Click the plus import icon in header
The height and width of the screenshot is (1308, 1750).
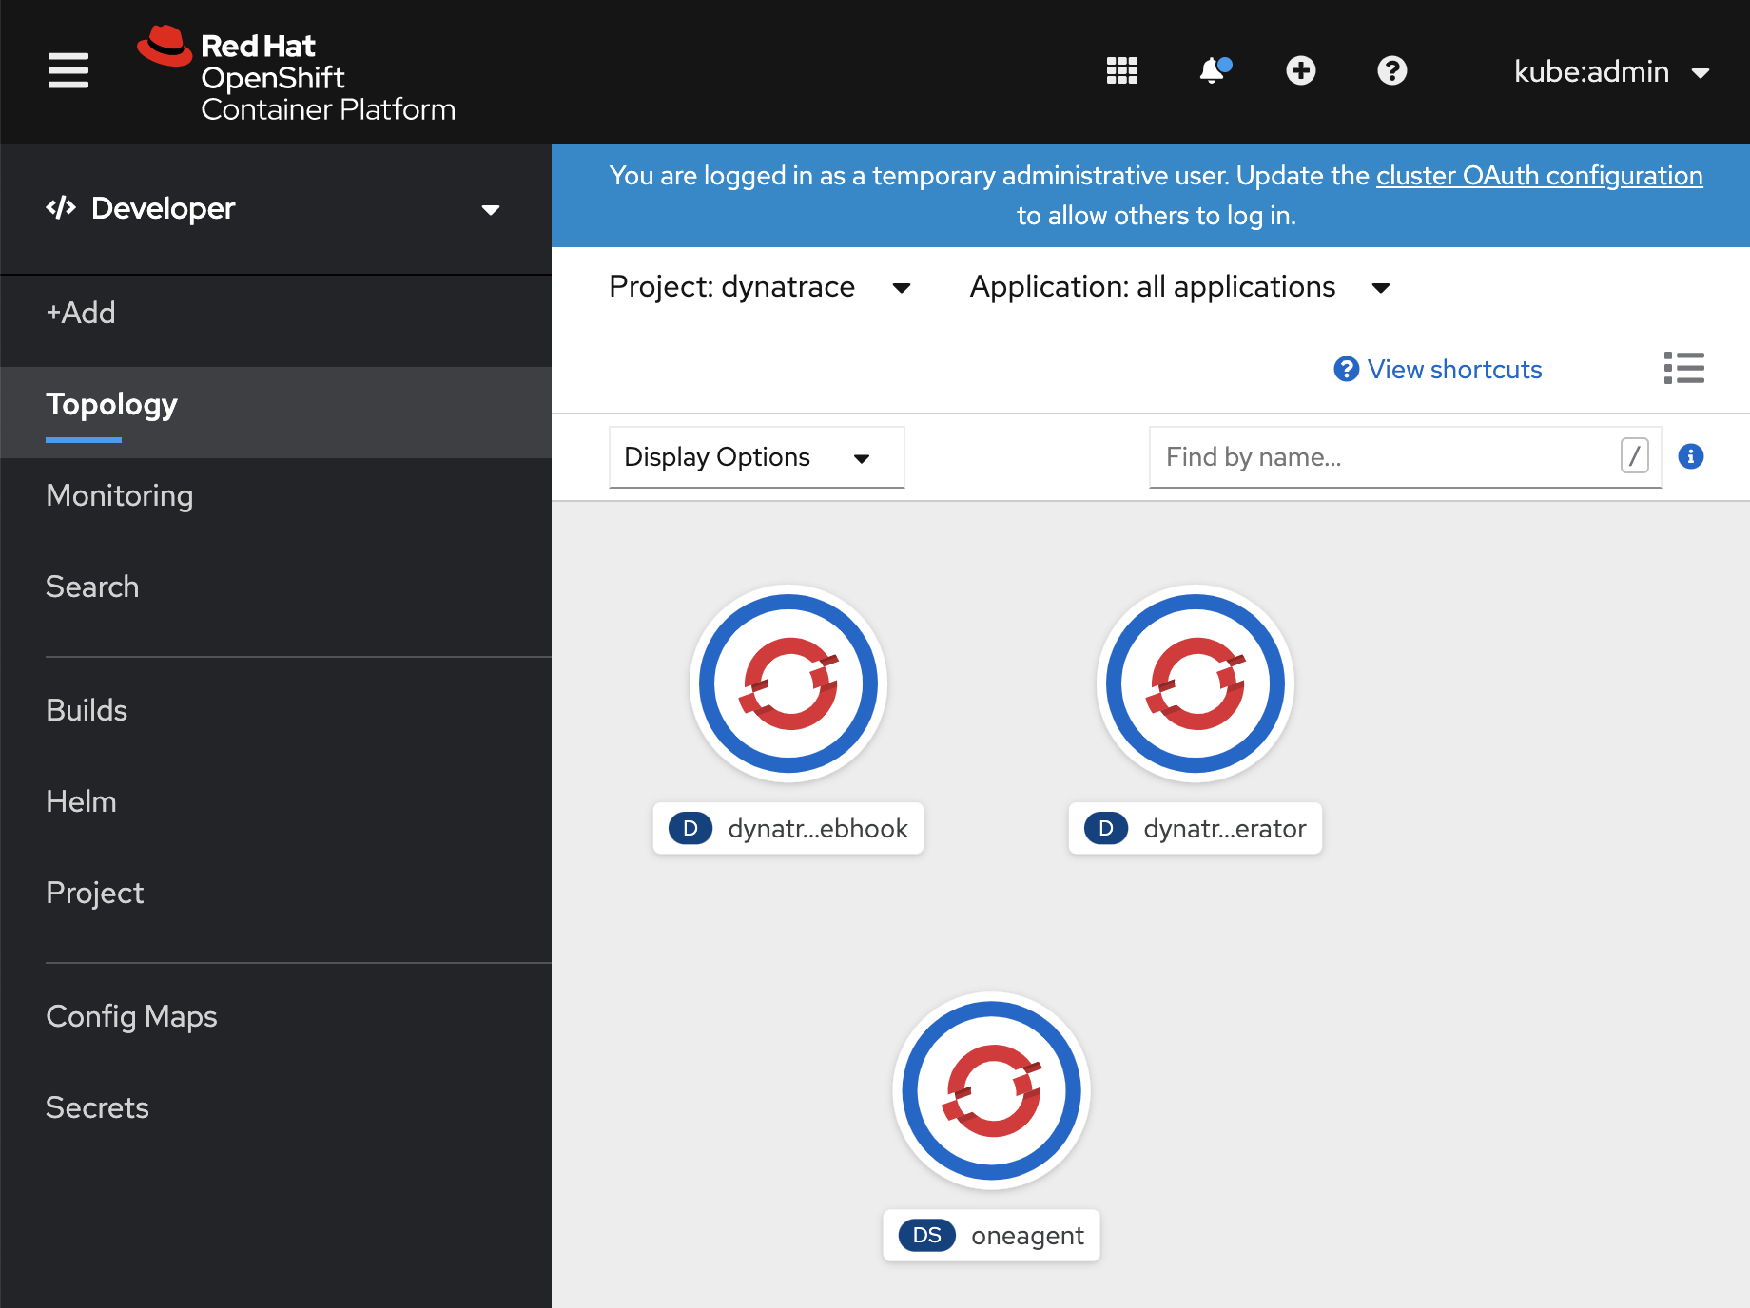tap(1301, 70)
